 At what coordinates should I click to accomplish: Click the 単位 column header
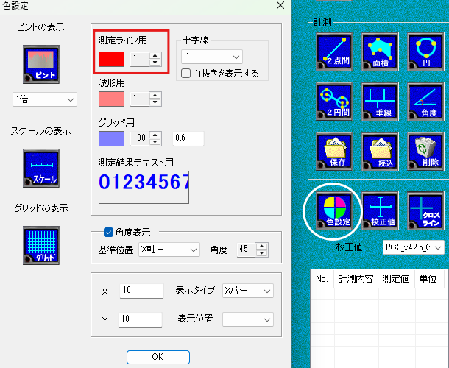coord(429,279)
